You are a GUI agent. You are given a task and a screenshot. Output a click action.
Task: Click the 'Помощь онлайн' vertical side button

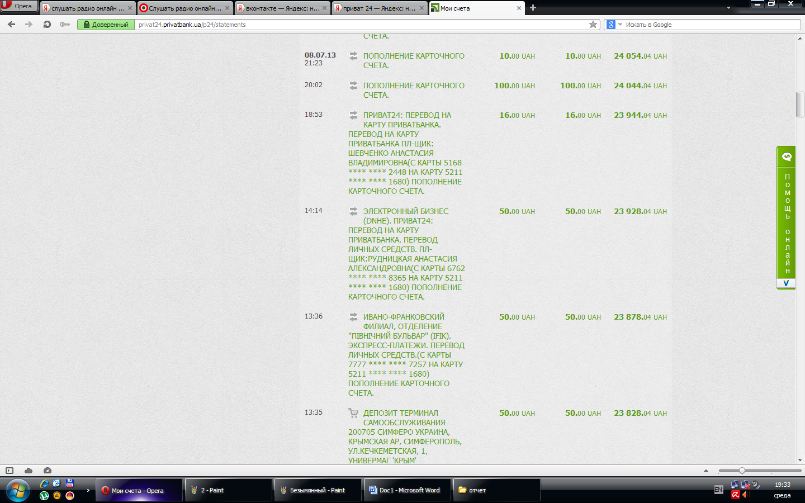coord(787,224)
